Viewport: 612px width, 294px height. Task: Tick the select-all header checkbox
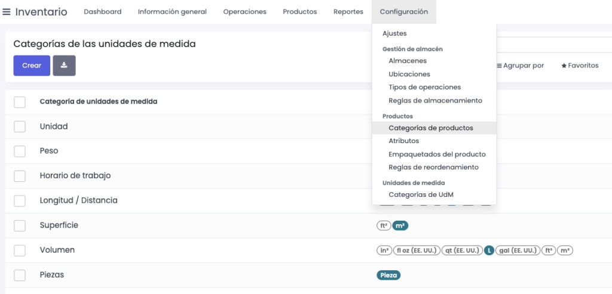(x=20, y=102)
